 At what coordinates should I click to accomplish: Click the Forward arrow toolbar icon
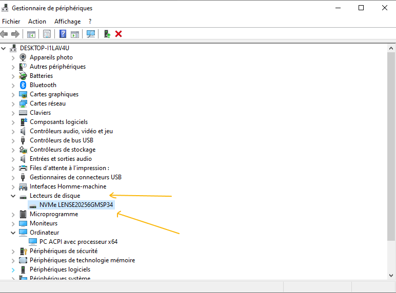[x=15, y=34]
